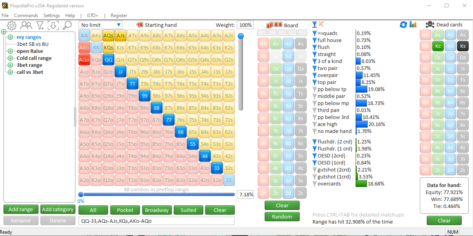
Task: Click the filter-plus funnel icon
Action: [x=40, y=26]
